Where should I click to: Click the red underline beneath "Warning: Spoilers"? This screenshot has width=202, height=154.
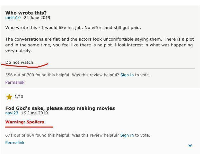tap(29, 127)
